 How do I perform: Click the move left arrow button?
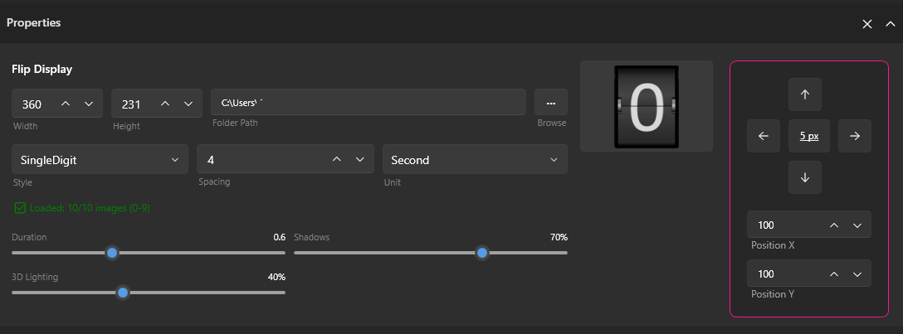point(763,136)
